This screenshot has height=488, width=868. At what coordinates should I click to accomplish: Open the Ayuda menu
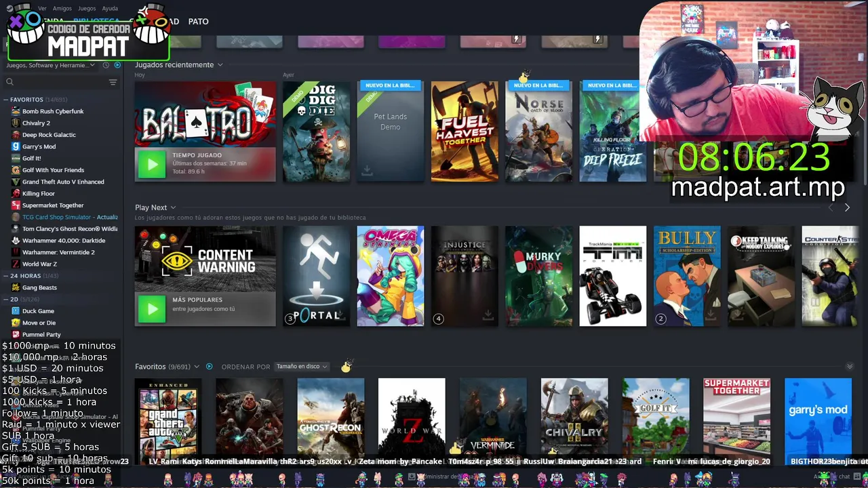point(110,8)
